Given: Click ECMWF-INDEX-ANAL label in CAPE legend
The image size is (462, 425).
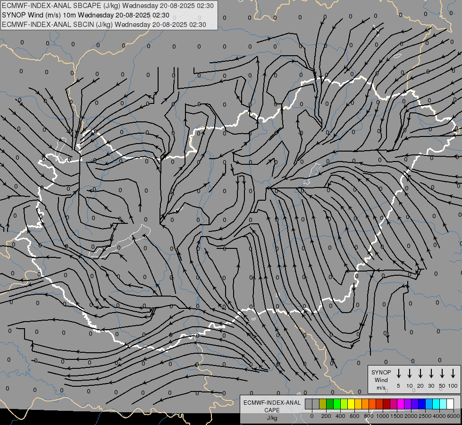Looking at the screenshot, I should click(272, 403).
